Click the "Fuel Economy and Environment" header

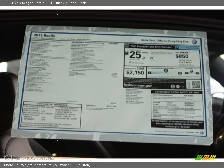[151, 46]
